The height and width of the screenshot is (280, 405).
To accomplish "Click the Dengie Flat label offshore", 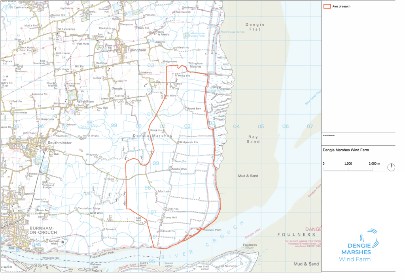I will pos(254,27).
